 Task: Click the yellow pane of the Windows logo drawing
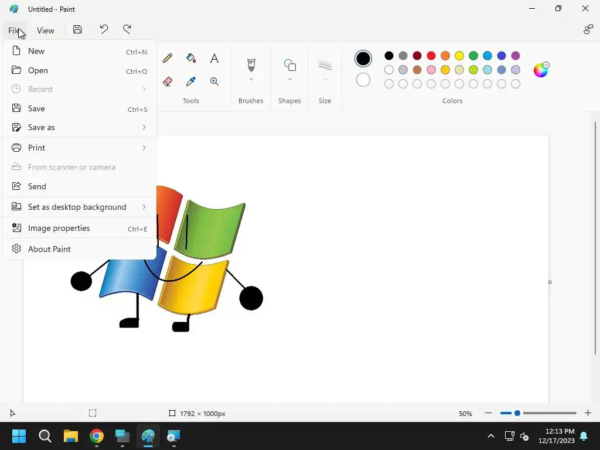coord(193,285)
